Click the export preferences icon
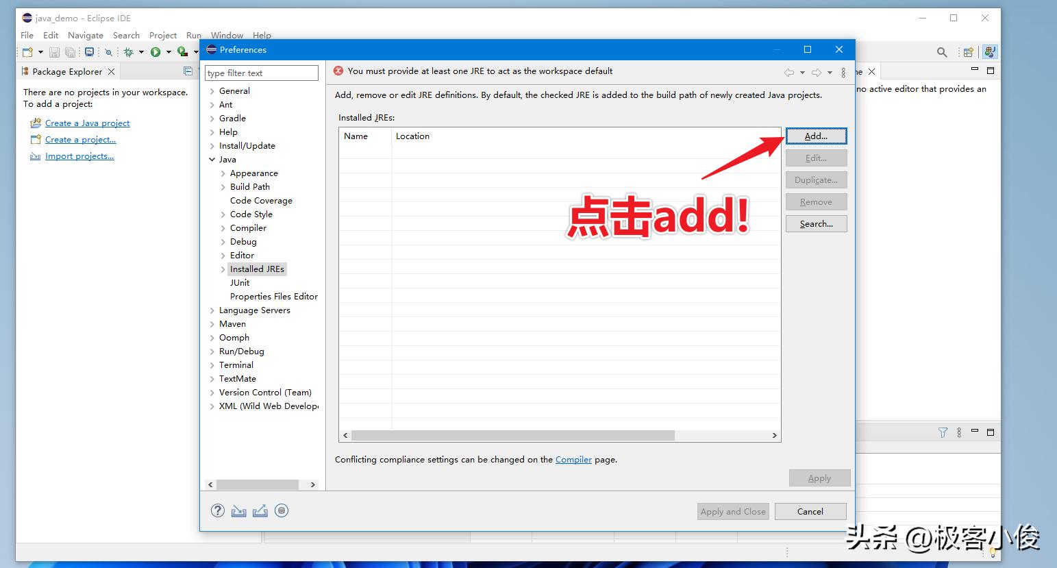This screenshot has width=1057, height=568. coord(260,510)
